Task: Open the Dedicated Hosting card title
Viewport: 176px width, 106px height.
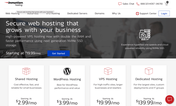Action: [x=149, y=79]
